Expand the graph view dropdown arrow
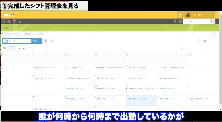The width and height of the screenshot is (222, 122). [40, 41]
